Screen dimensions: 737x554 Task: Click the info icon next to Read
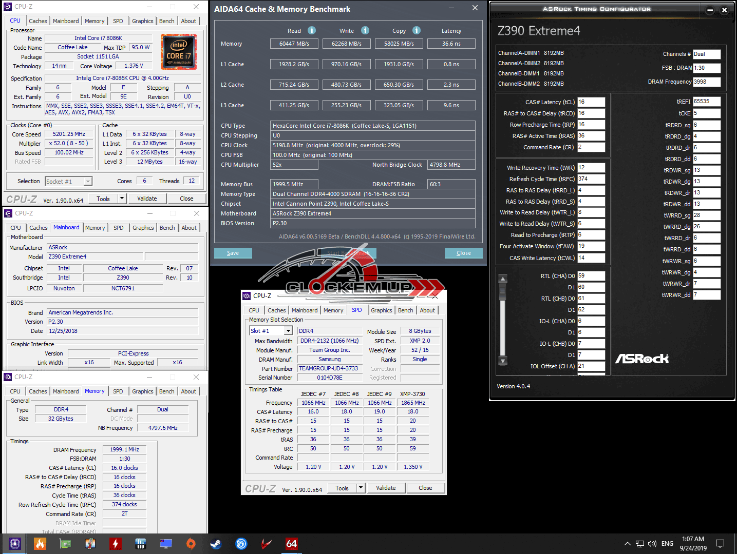tap(312, 30)
